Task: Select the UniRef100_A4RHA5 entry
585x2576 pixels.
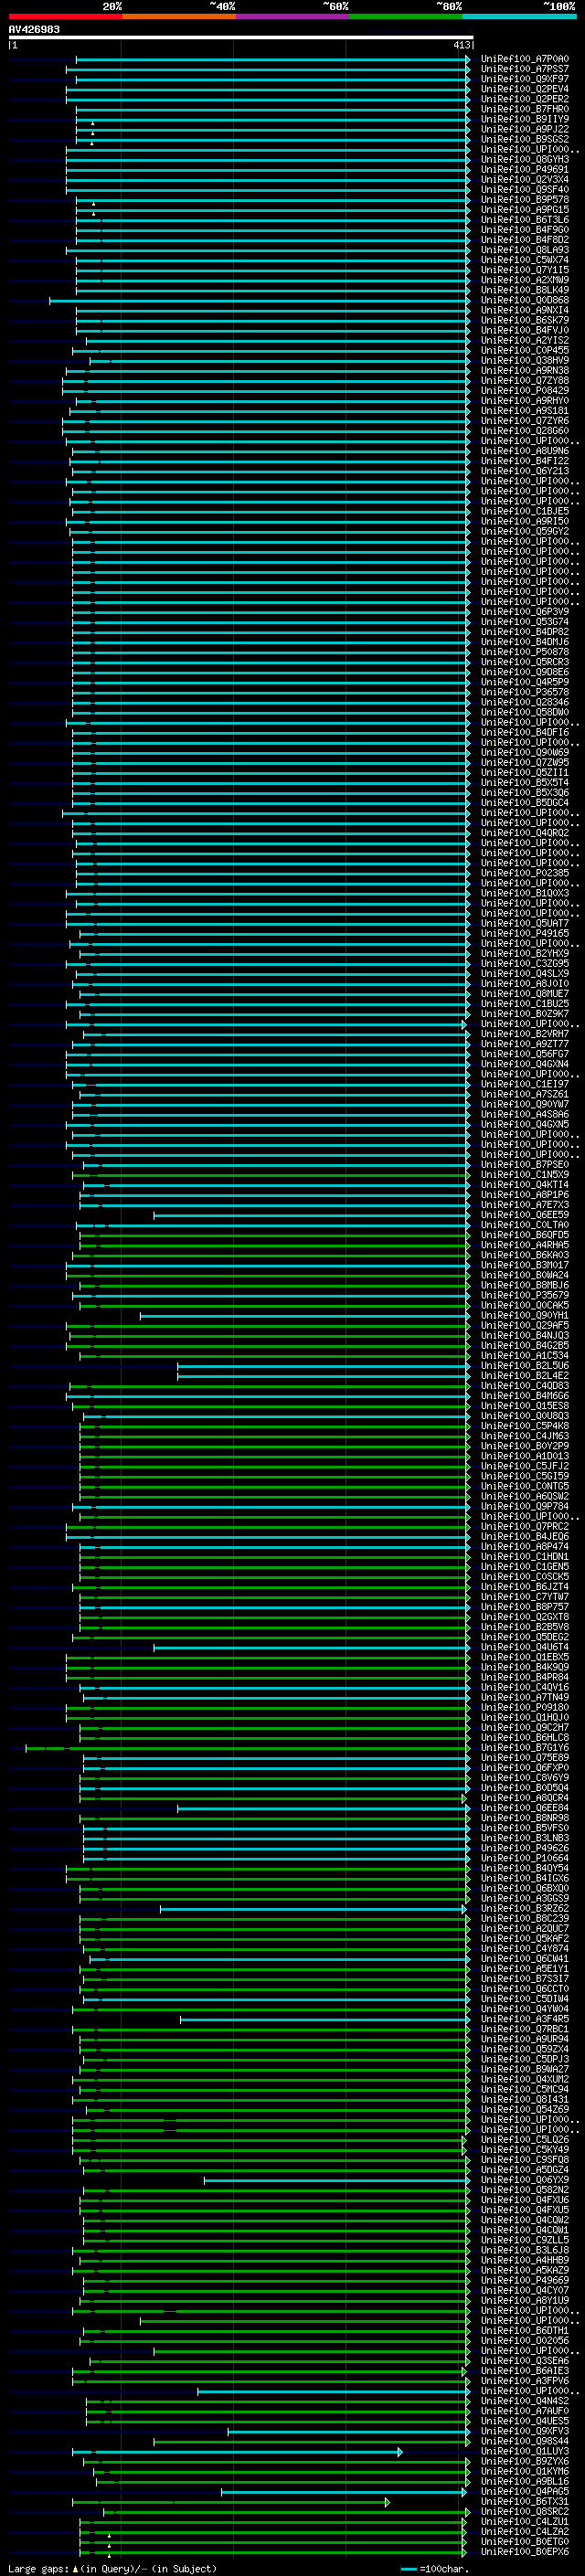Action: click(524, 1245)
